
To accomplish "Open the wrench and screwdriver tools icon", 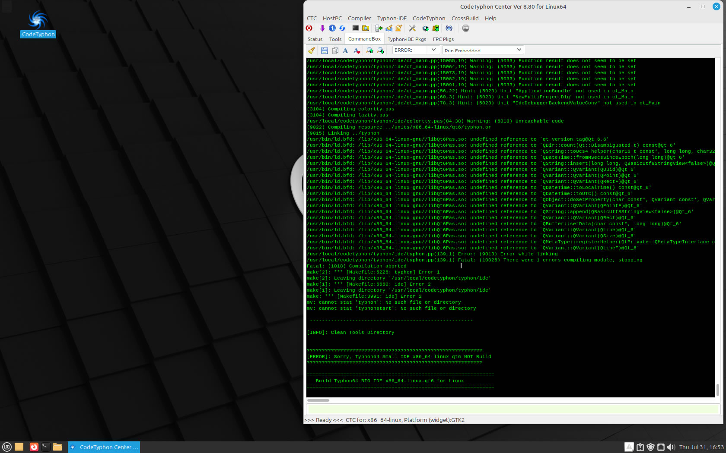I will point(412,28).
